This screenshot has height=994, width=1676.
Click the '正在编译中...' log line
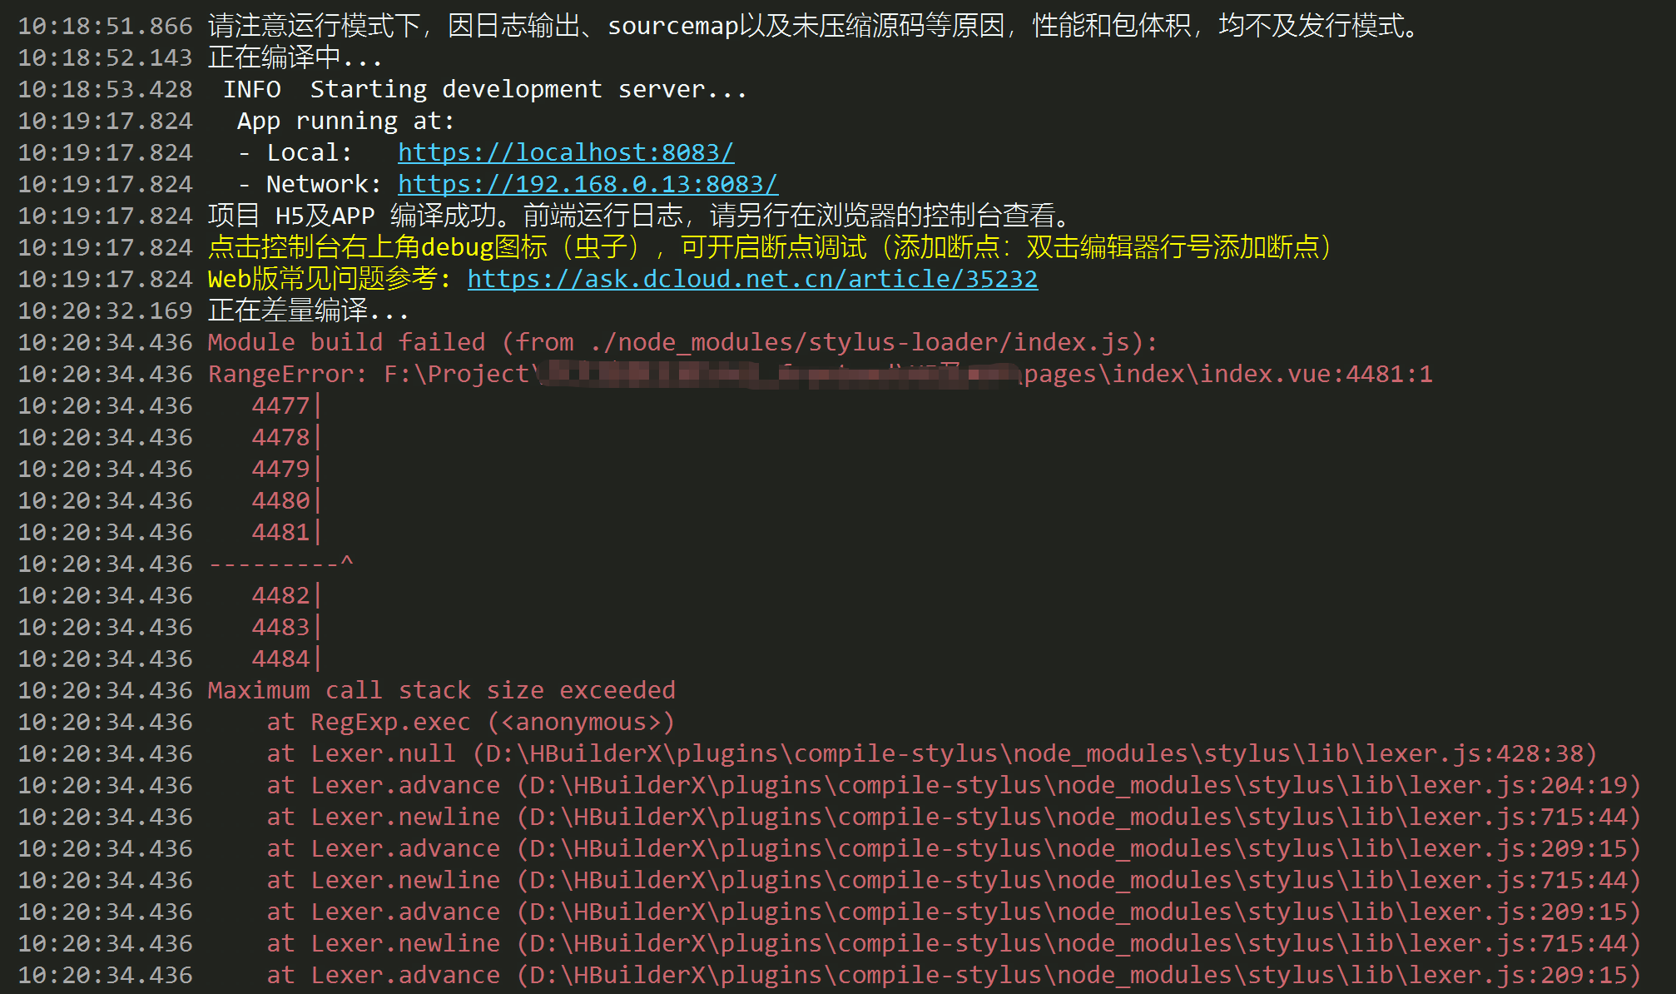[295, 58]
